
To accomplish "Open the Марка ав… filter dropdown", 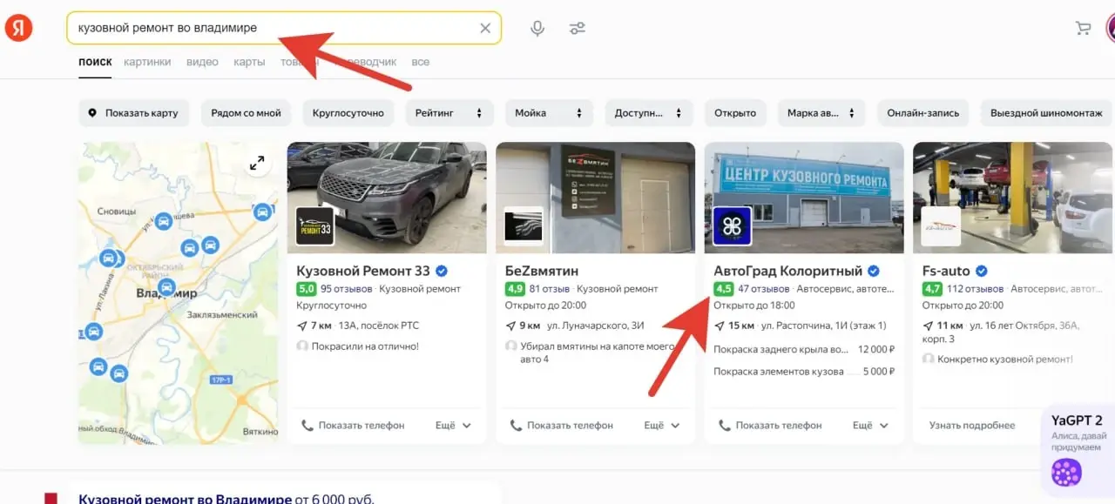I will [x=821, y=113].
